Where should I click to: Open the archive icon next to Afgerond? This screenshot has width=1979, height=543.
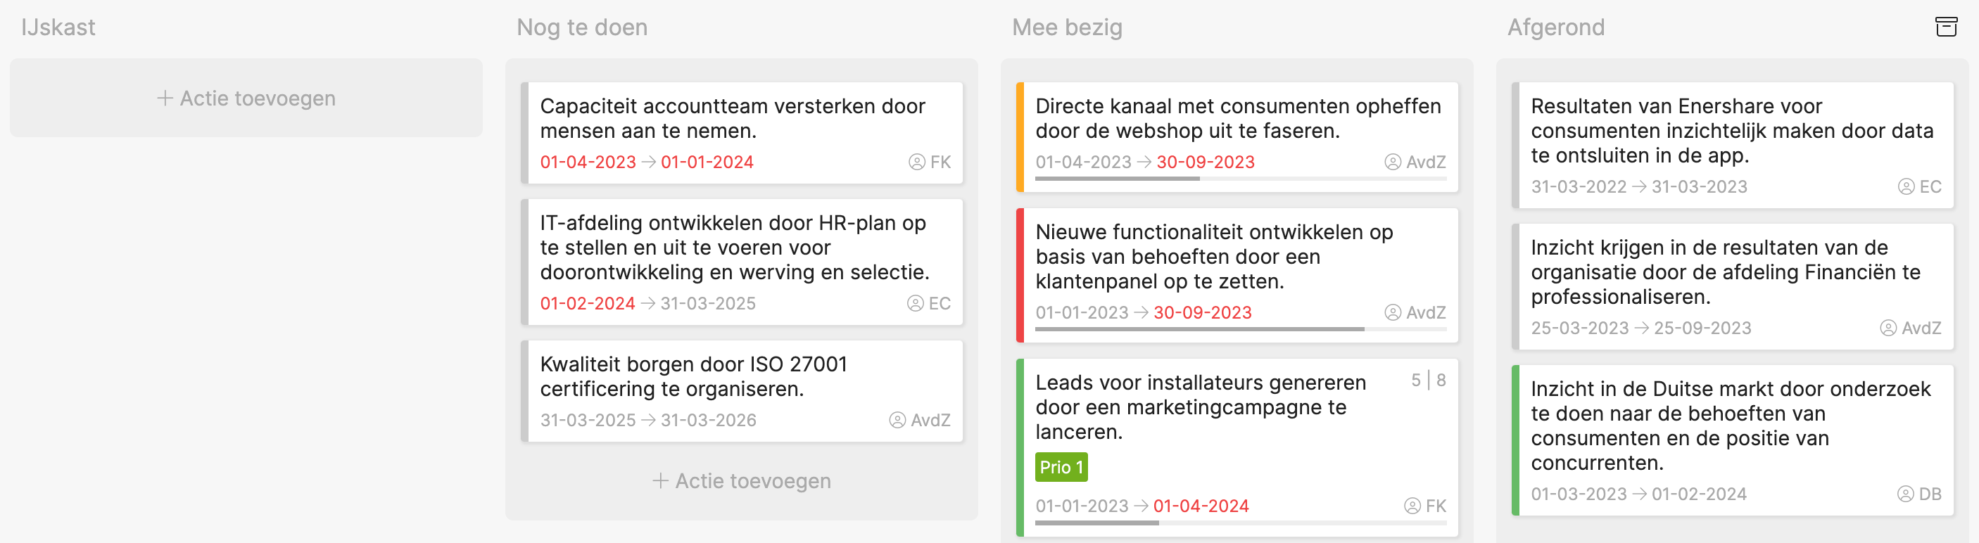pos(1945,27)
